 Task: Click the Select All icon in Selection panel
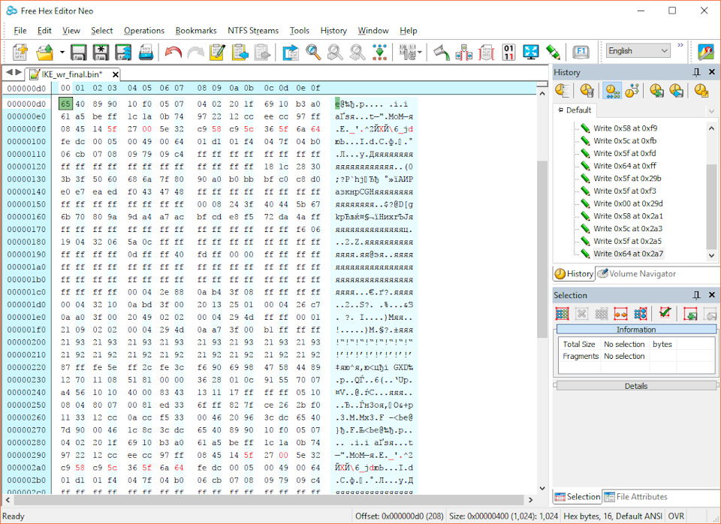pos(562,313)
